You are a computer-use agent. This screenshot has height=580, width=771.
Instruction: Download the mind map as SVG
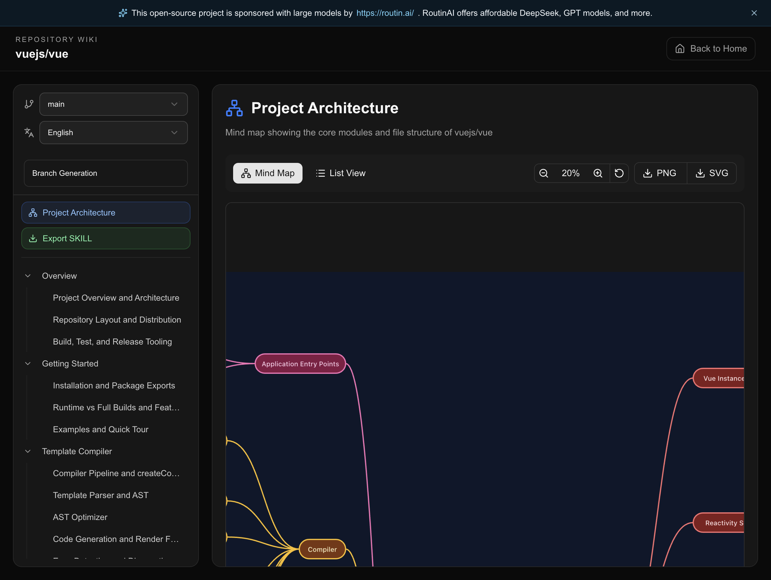(x=712, y=173)
